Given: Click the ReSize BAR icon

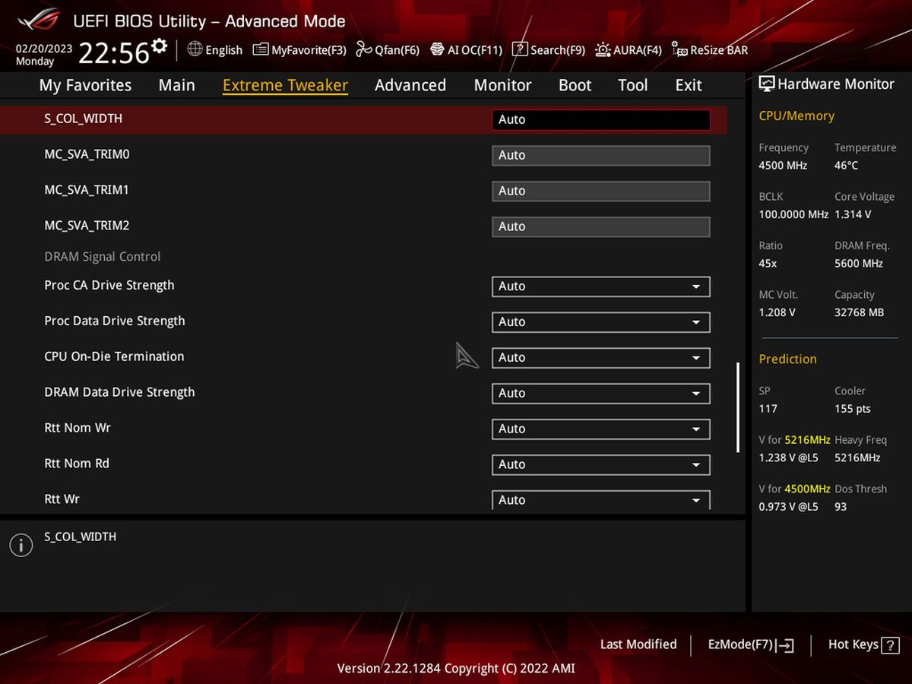Looking at the screenshot, I should click(x=679, y=50).
